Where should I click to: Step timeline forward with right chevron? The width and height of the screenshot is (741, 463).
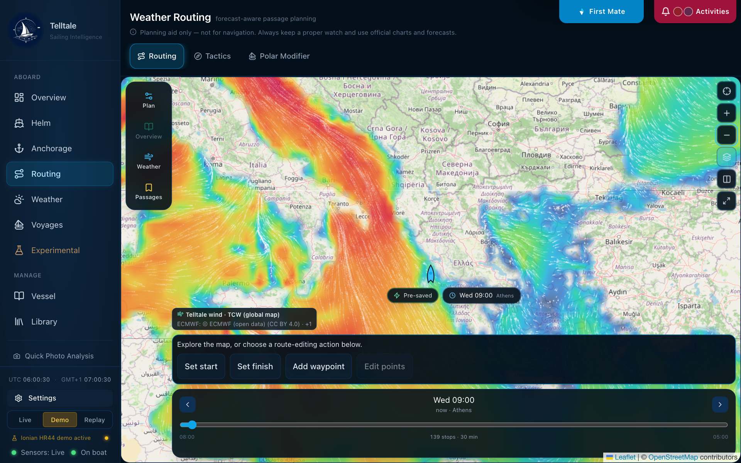[x=720, y=405]
